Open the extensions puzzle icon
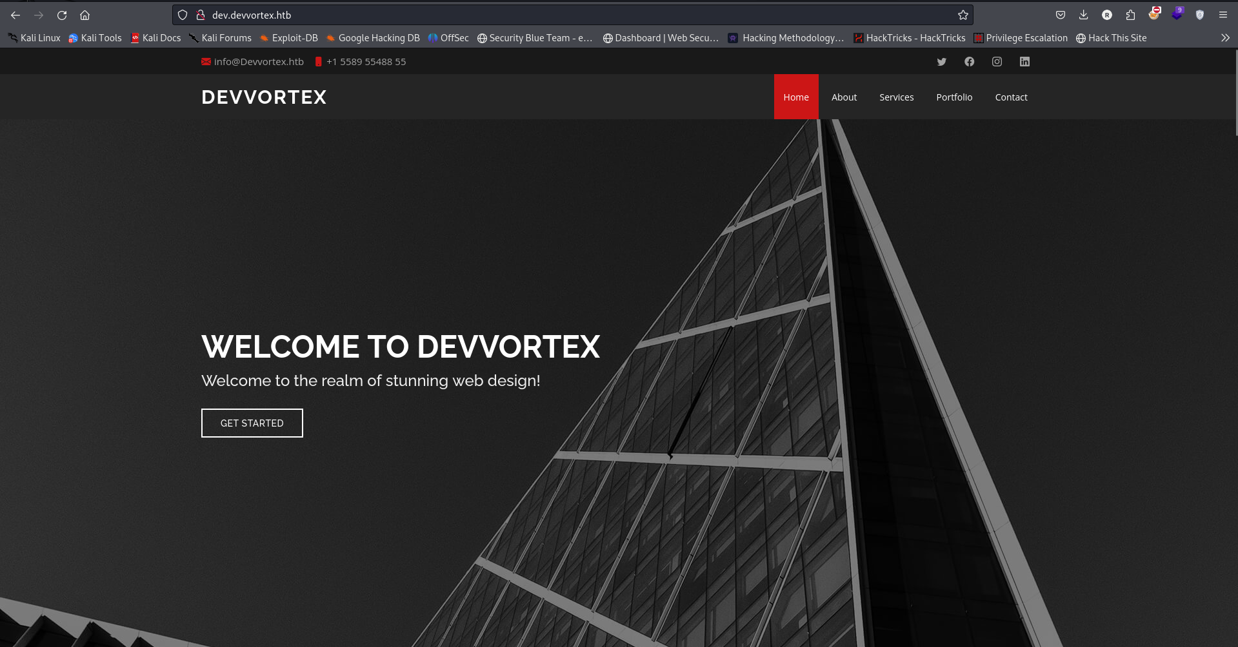This screenshot has height=647, width=1238. coord(1130,15)
